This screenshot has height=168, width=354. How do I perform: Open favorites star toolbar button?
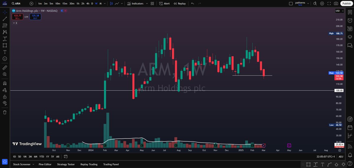[x=5, y=162]
